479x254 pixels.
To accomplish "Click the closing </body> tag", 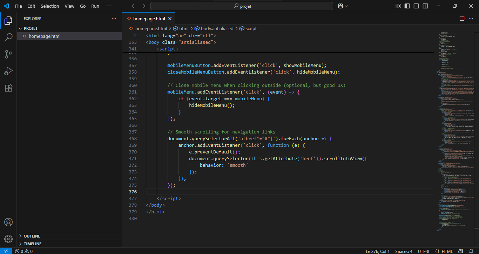I will click(x=155, y=205).
